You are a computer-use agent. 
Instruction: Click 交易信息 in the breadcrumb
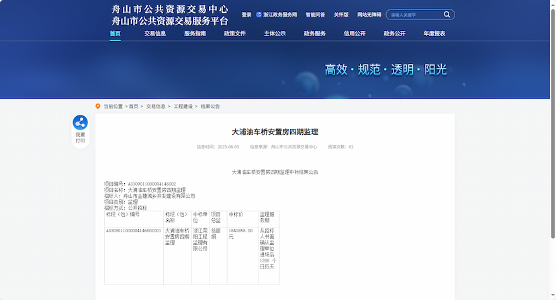pos(156,107)
